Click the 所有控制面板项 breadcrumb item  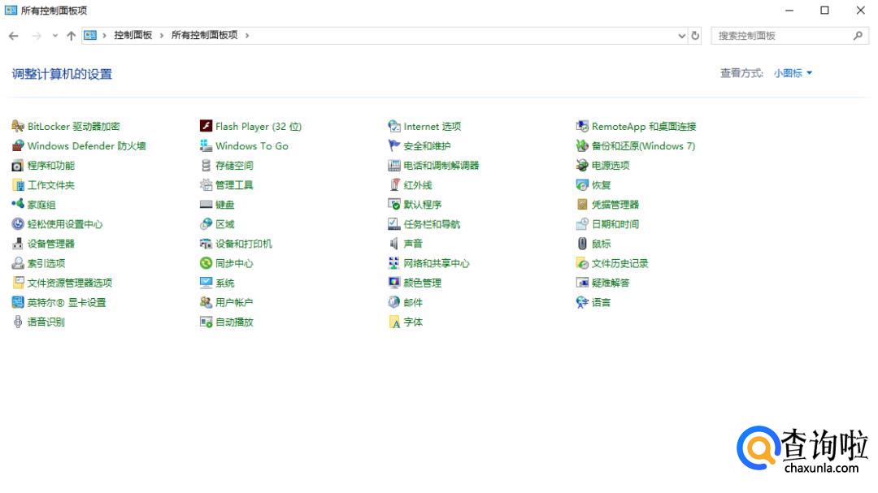pyautogui.click(x=204, y=35)
